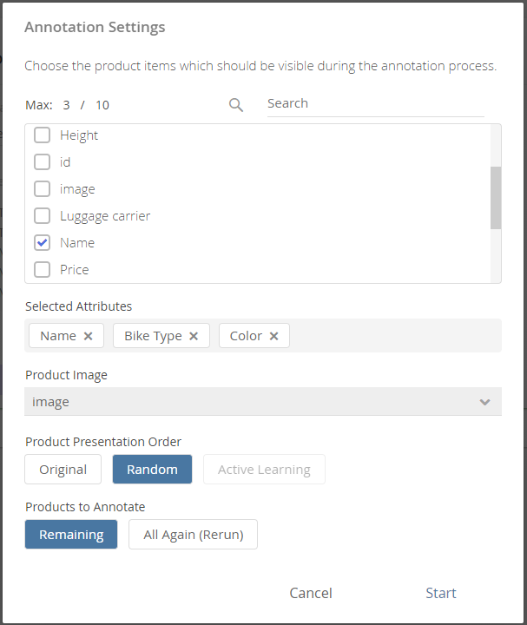Check the Price checkbox
The height and width of the screenshot is (625, 527).
[x=42, y=270]
